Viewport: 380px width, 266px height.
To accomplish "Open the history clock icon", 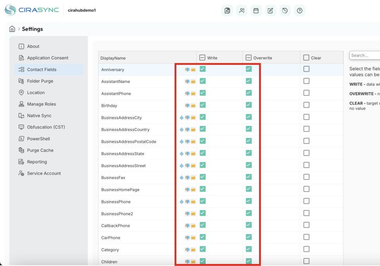I will pyautogui.click(x=285, y=11).
